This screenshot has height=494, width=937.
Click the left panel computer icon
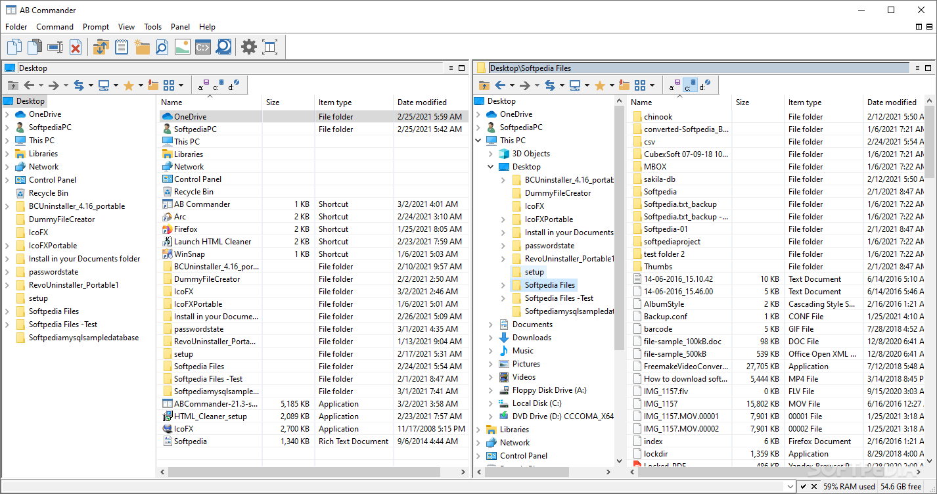click(104, 85)
